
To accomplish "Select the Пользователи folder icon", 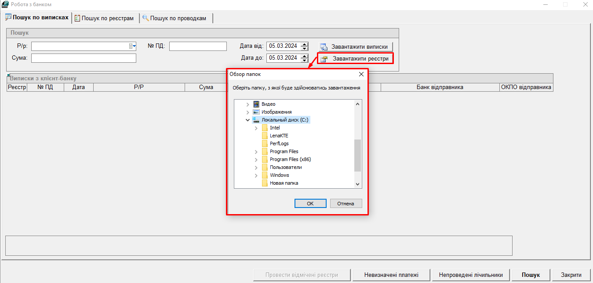I will pos(265,168).
